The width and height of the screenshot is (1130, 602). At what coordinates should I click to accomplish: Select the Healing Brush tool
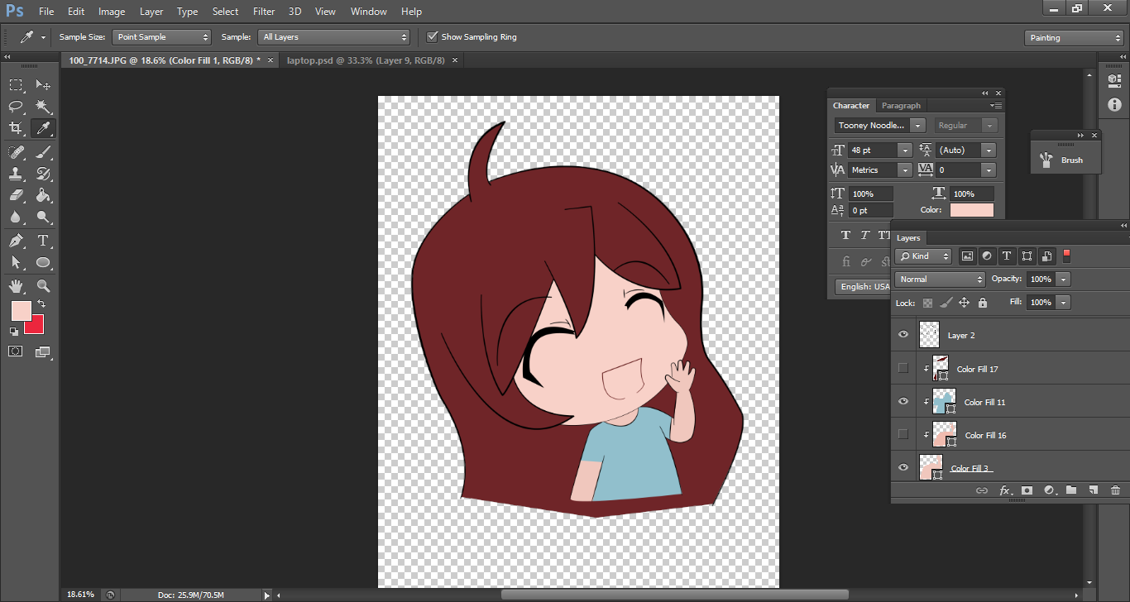pyautogui.click(x=16, y=152)
